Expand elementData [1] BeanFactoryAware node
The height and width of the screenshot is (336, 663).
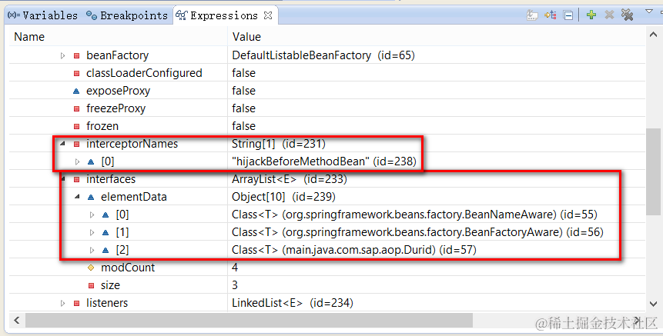click(92, 232)
